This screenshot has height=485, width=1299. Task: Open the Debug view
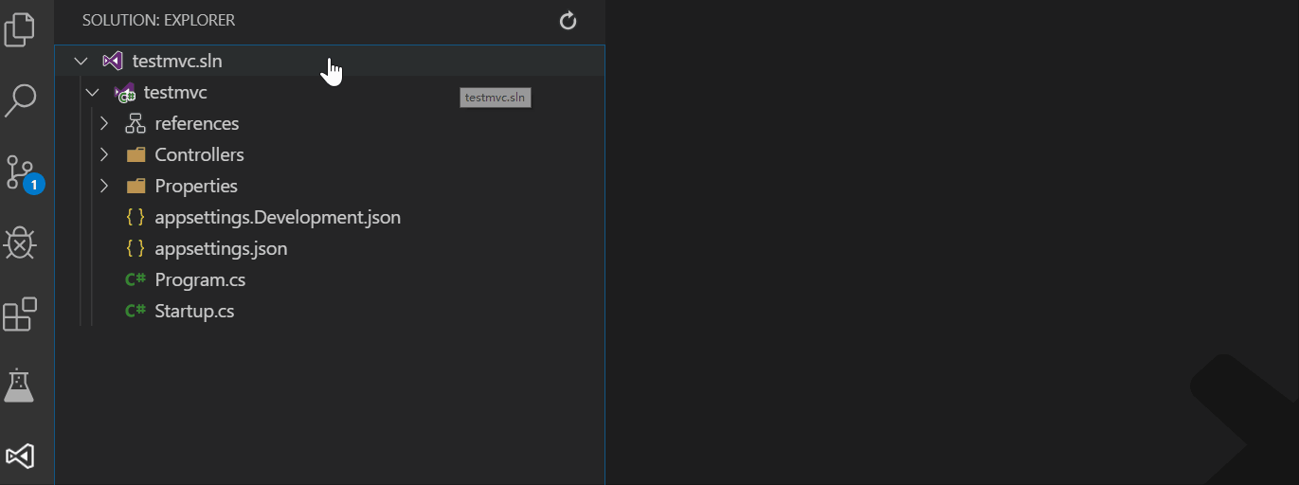(21, 243)
